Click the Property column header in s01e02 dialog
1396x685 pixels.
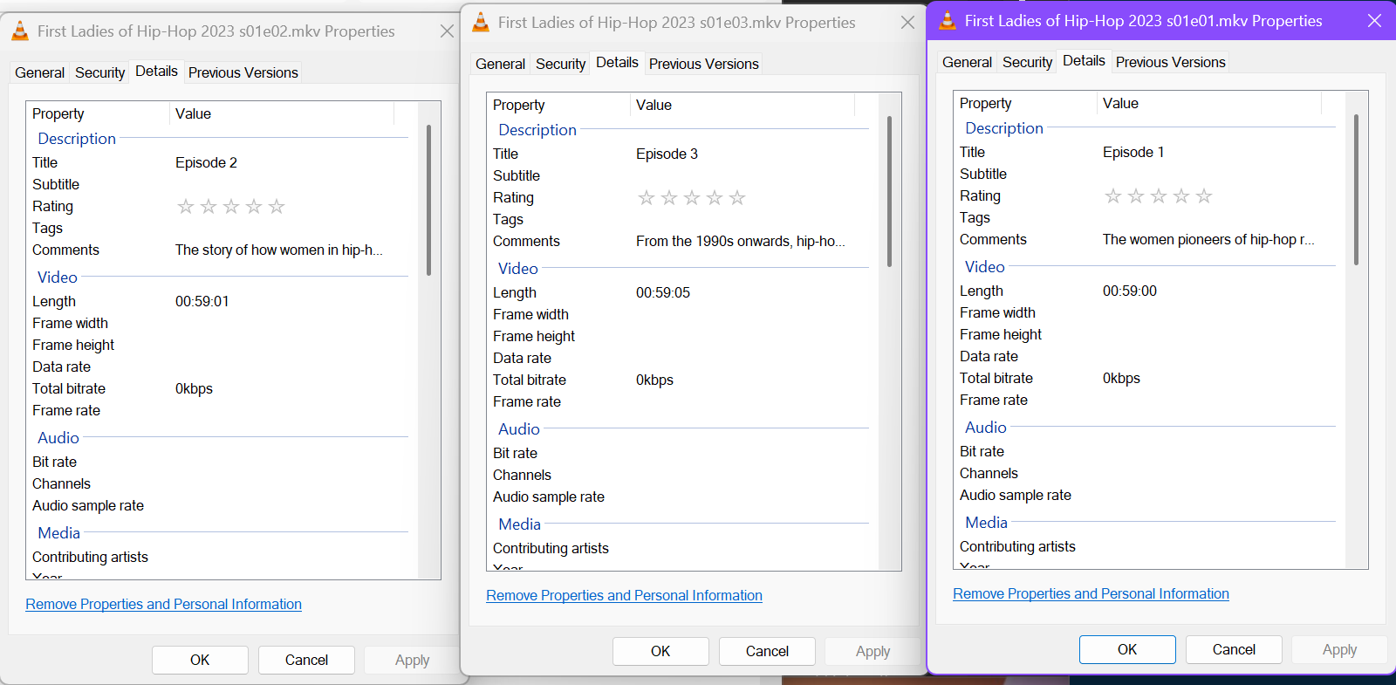(x=58, y=114)
